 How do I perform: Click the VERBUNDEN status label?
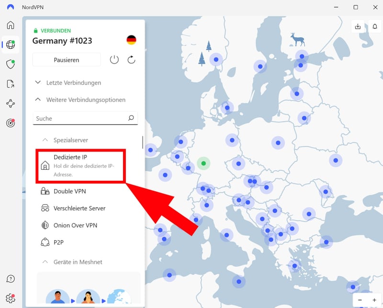[56, 31]
